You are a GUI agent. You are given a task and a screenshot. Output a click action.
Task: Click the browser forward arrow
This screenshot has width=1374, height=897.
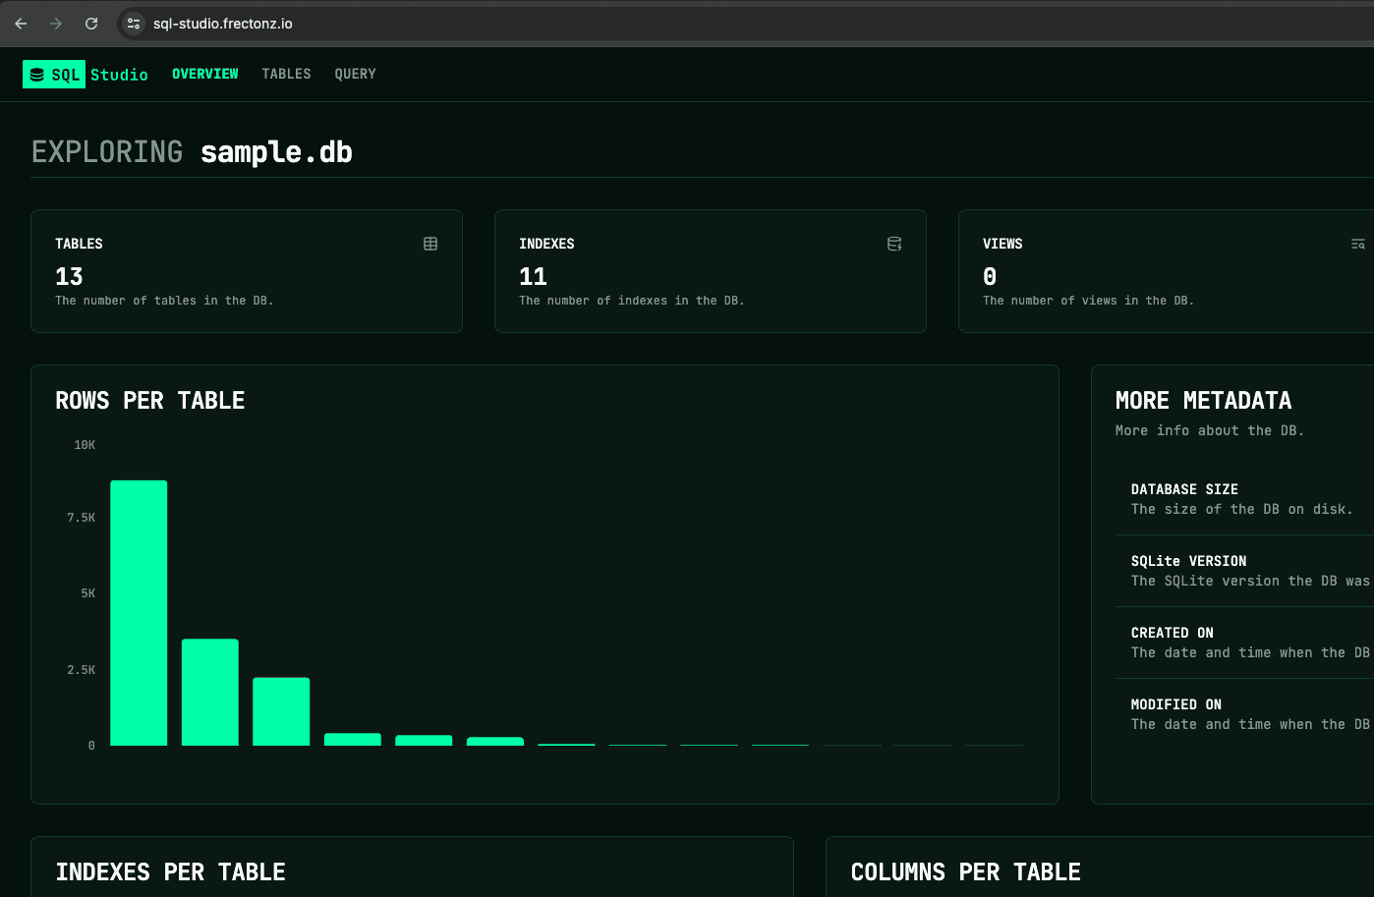coord(56,24)
